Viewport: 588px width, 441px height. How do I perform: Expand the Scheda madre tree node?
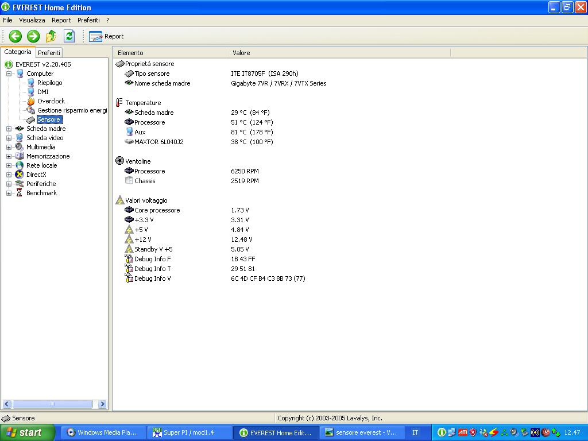(x=9, y=129)
